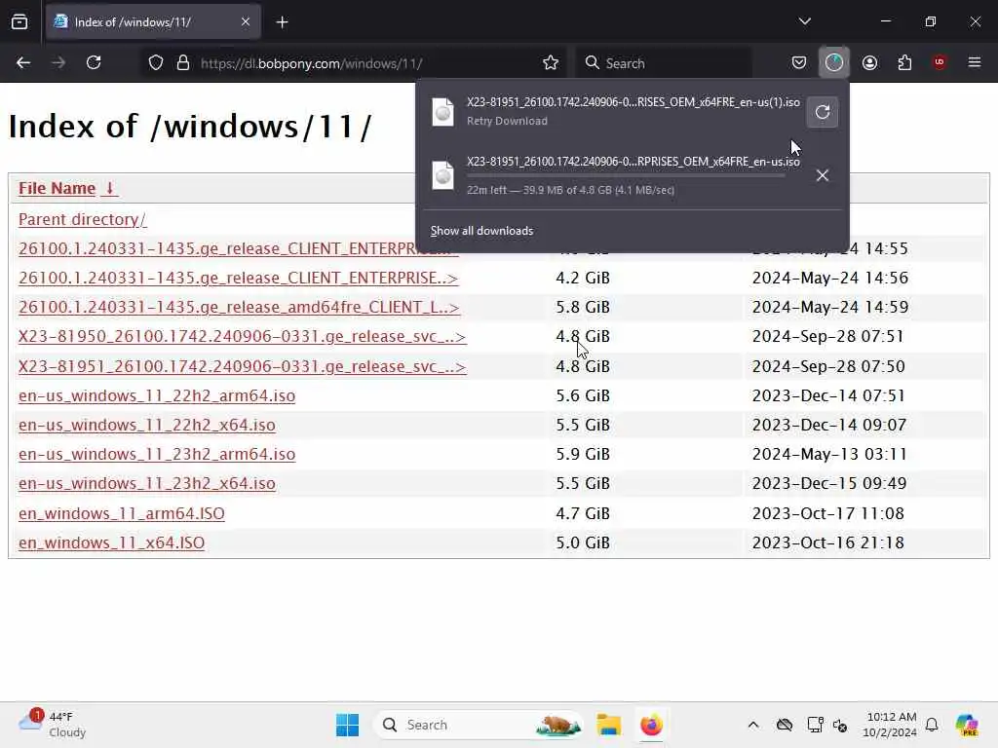Download the X23-81950 ge_release_svc file
Viewport: 998px width, 748px height.
pyautogui.click(x=242, y=336)
